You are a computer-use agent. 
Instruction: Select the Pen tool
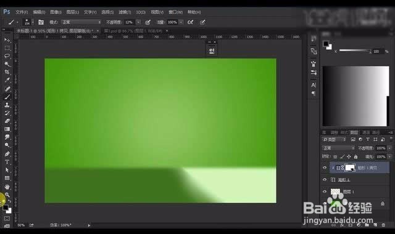(x=7, y=153)
